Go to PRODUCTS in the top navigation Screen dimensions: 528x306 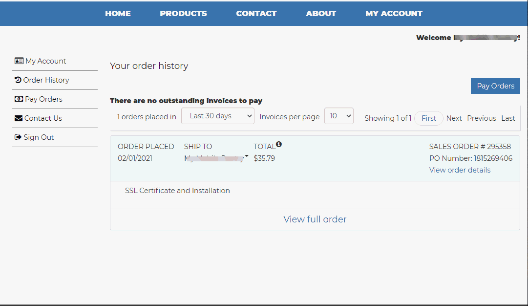(x=183, y=13)
